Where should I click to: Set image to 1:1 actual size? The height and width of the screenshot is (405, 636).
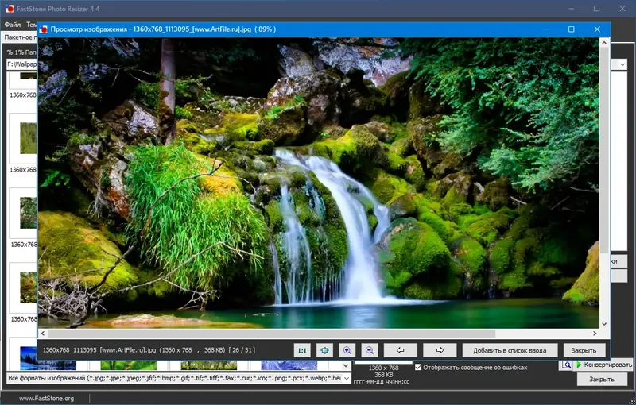point(302,350)
